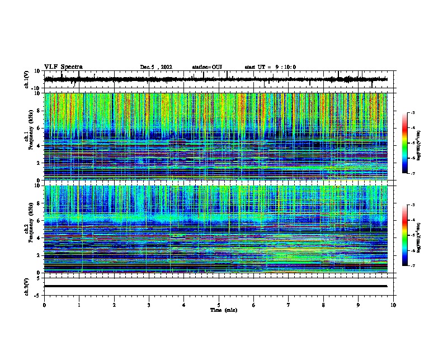Click the "-5" tick on ch.3(V) axis
443x342 pixels.
coord(38,296)
